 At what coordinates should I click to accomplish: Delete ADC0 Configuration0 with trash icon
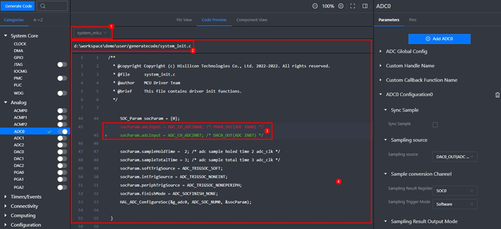click(x=497, y=95)
